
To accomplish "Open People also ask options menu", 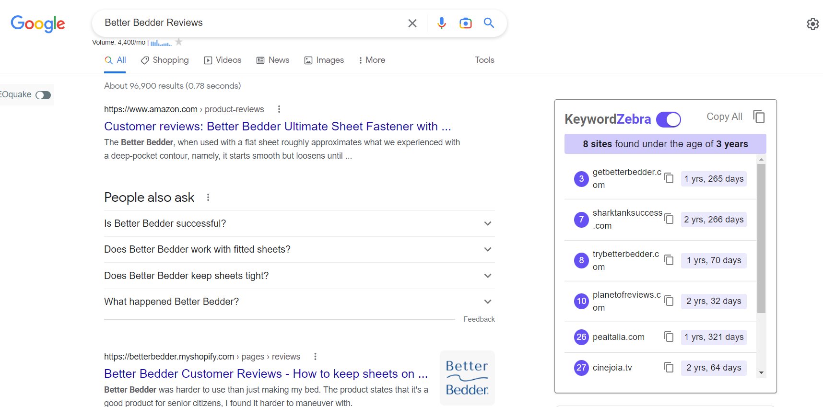I will pos(208,198).
